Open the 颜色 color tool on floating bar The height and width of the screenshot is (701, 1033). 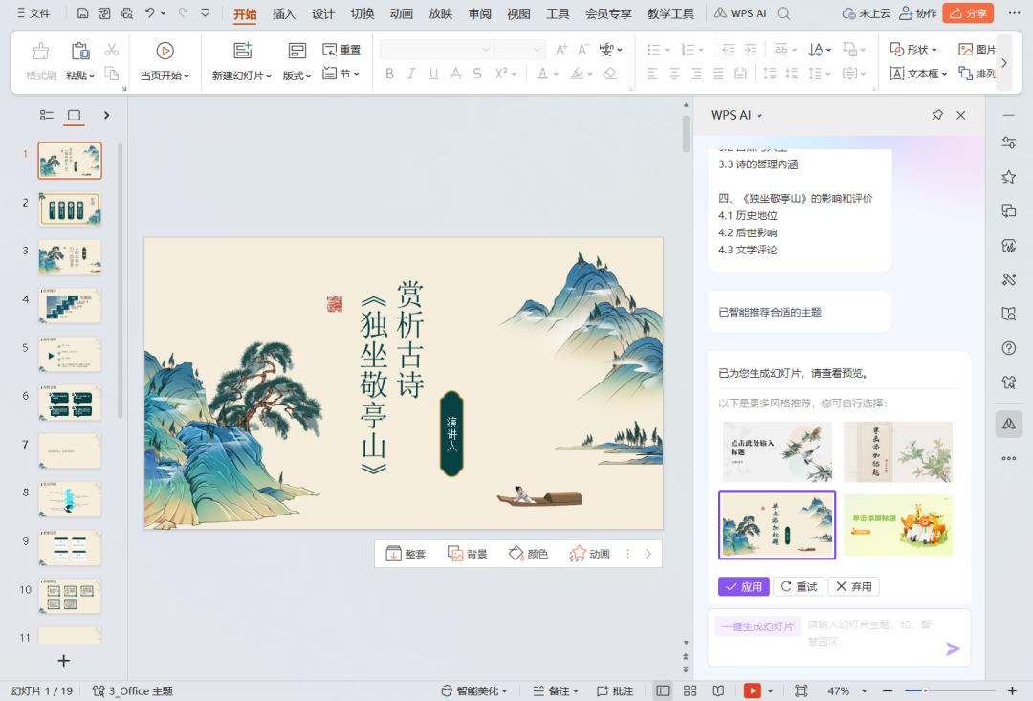[x=527, y=553]
